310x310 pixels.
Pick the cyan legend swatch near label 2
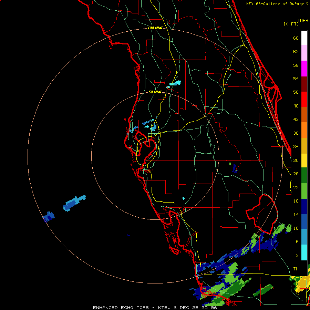[x=304, y=252]
